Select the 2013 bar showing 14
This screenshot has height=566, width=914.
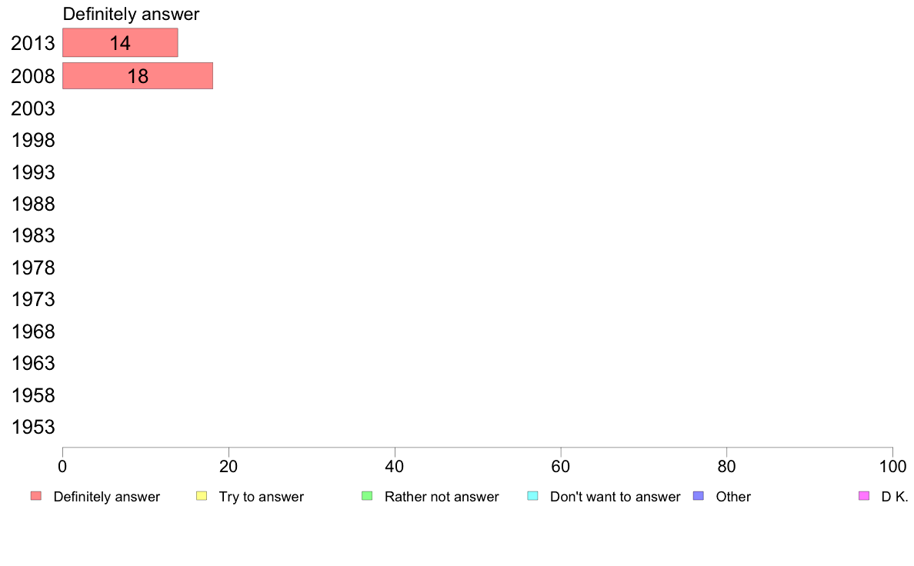coord(120,42)
